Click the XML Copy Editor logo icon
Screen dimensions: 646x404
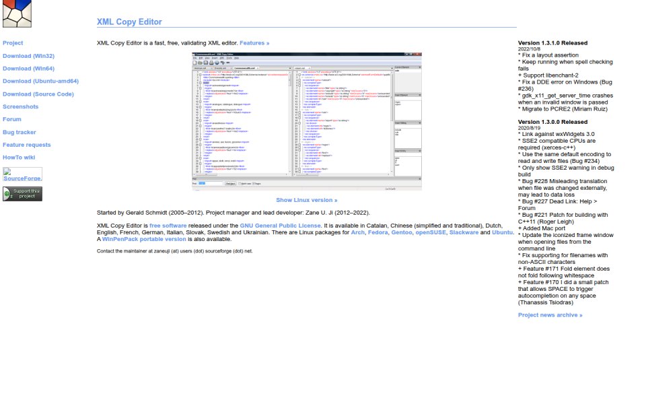click(17, 13)
